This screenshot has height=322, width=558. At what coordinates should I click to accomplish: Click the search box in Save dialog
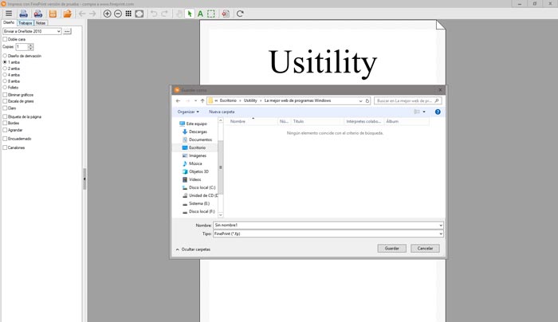[x=408, y=101]
